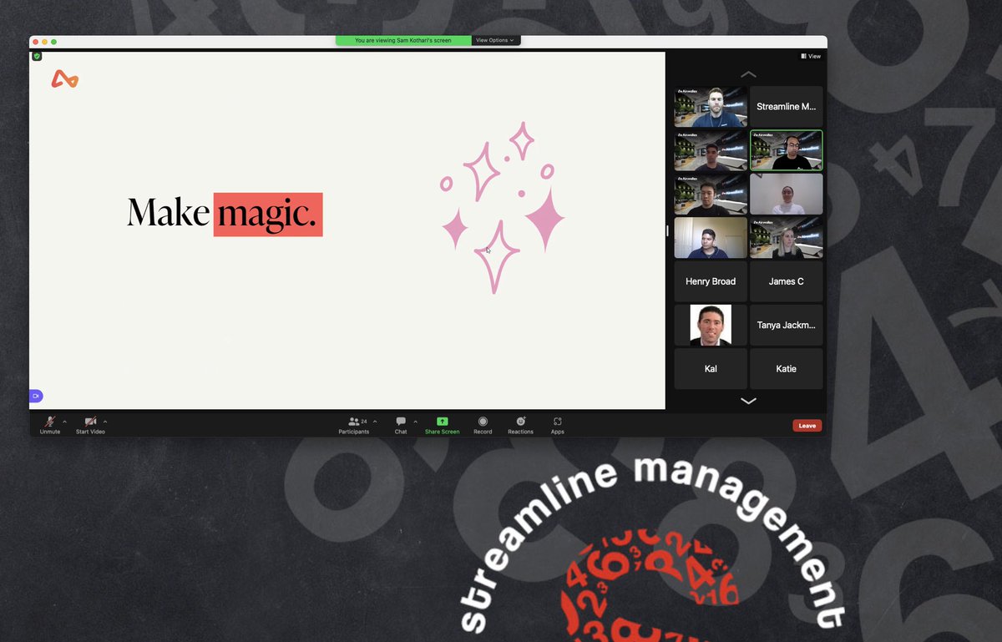Click the gallery panel divider handle
This screenshot has width=1002, height=642.
click(667, 230)
